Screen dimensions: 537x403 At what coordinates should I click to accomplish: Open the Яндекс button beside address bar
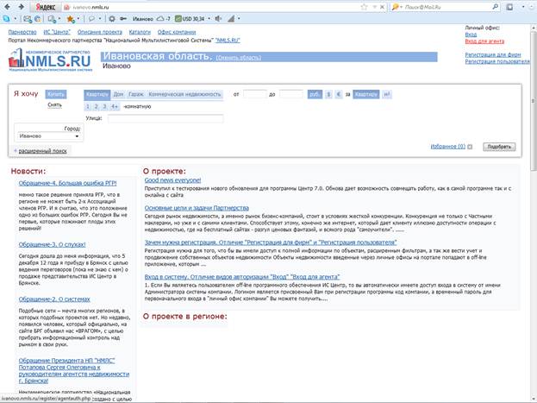point(45,7)
